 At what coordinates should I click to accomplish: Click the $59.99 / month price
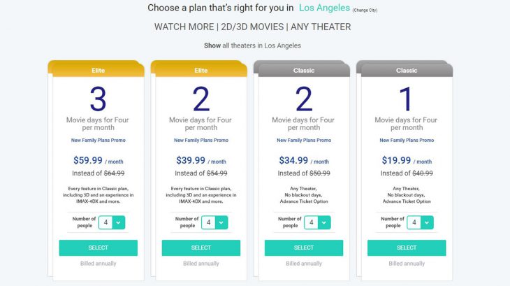[98, 161]
